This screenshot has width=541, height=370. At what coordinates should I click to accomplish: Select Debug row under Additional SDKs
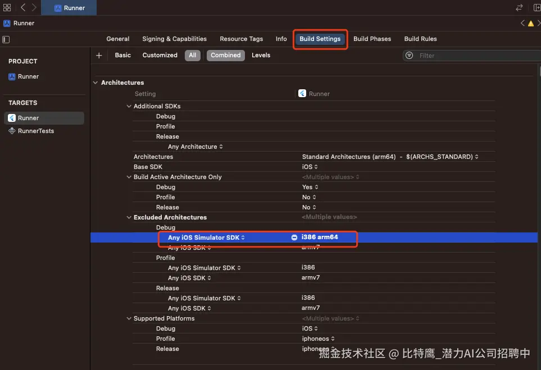point(314,116)
